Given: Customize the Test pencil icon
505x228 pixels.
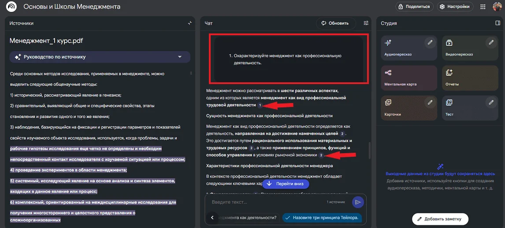Looking at the screenshot, I should pyautogui.click(x=491, y=103).
